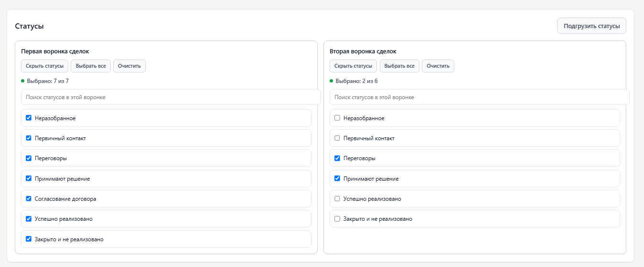Select all statuses in Вторая воронка сделок
The width and height of the screenshot is (644, 267).
pos(399,66)
